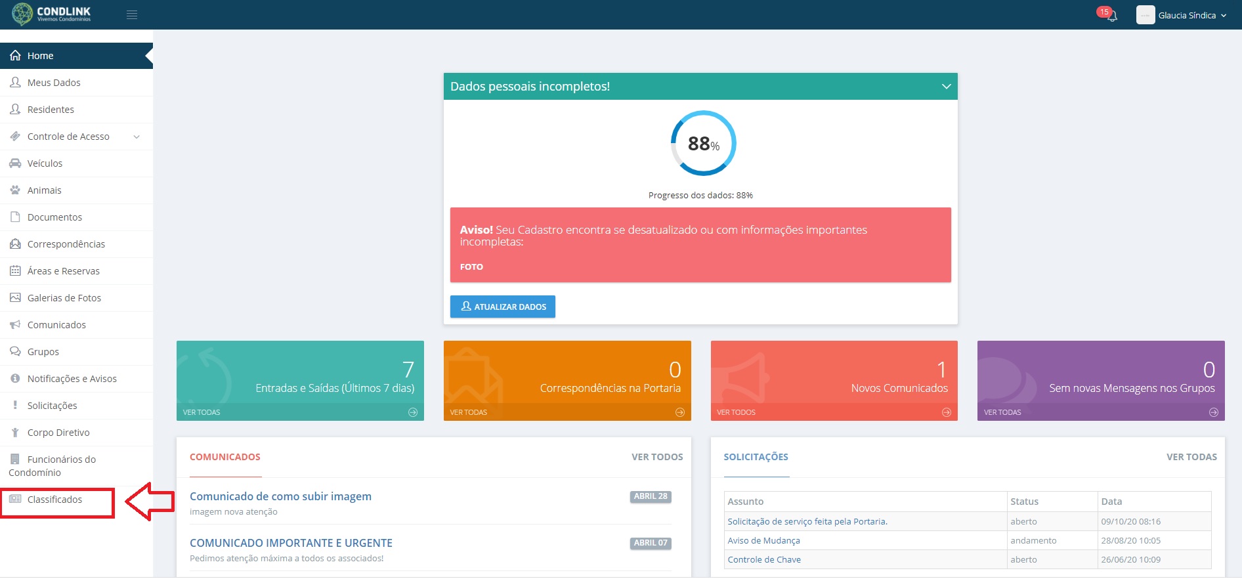Click the 15 notification count badge

coord(1104,12)
